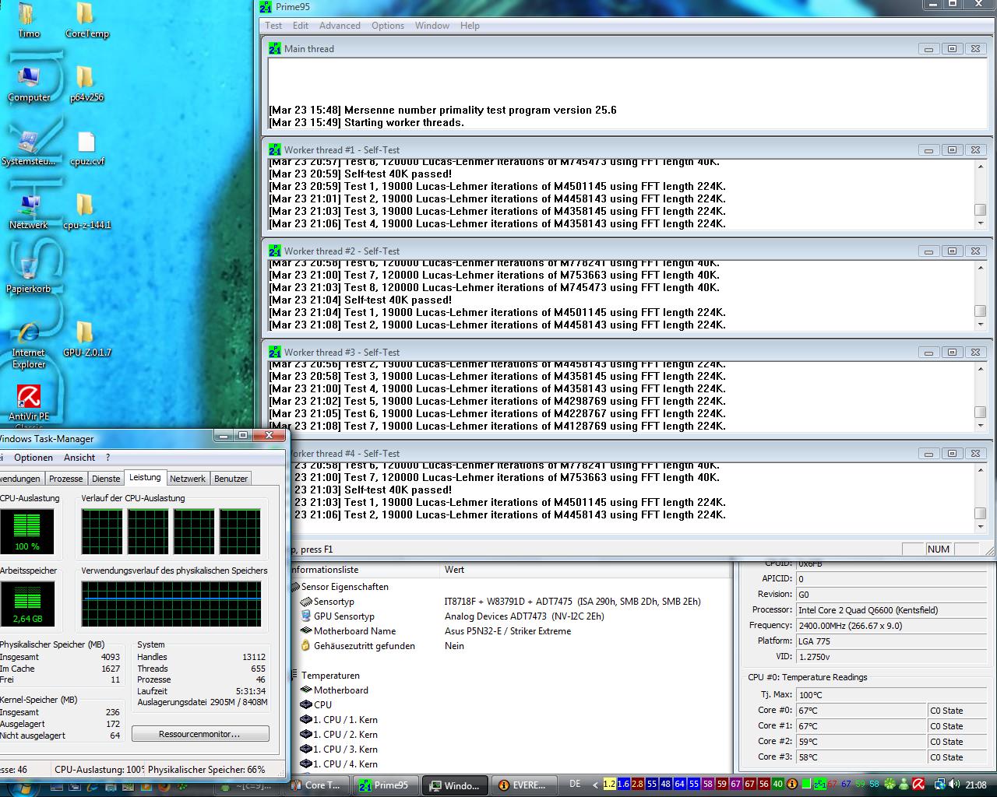The image size is (997, 797).
Task: Switch to Benutzer tab
Action: tap(231, 479)
